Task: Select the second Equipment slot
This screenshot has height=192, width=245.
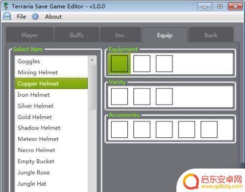Action: 142,64
